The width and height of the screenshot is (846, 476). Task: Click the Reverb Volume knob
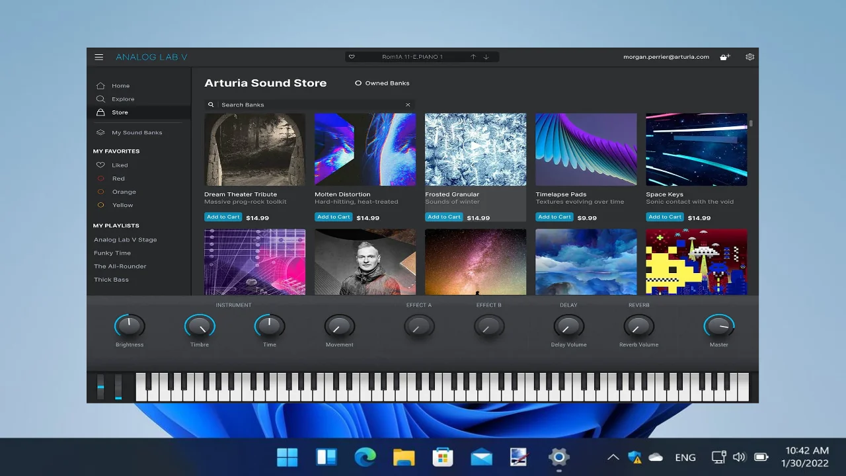coord(638,326)
